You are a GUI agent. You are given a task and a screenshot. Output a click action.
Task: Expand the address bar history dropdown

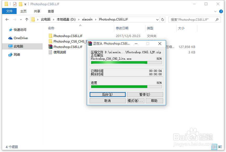click(x=157, y=19)
